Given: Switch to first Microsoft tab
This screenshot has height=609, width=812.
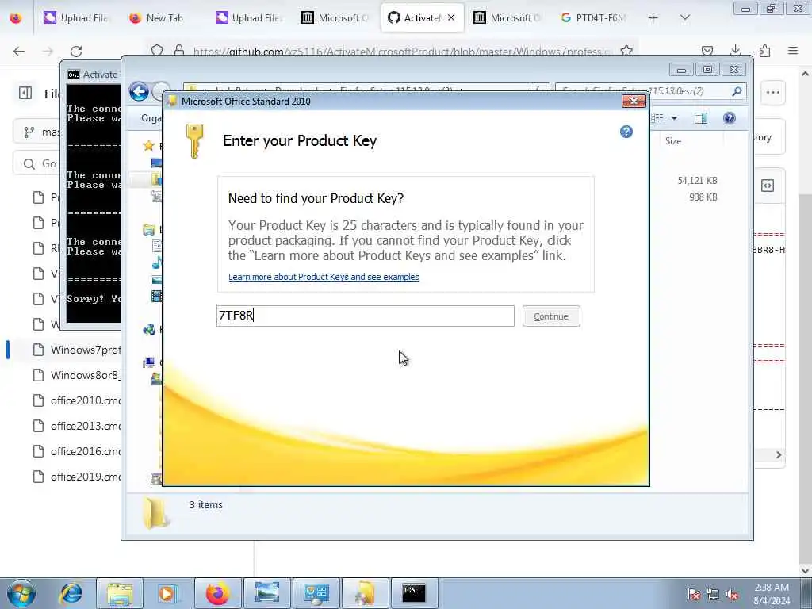Looking at the screenshot, I should [x=335, y=18].
